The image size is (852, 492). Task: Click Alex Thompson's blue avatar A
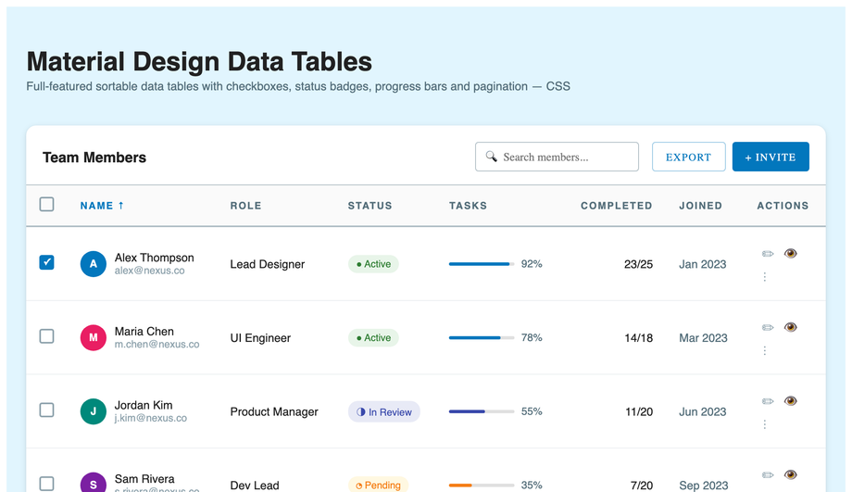pos(94,264)
